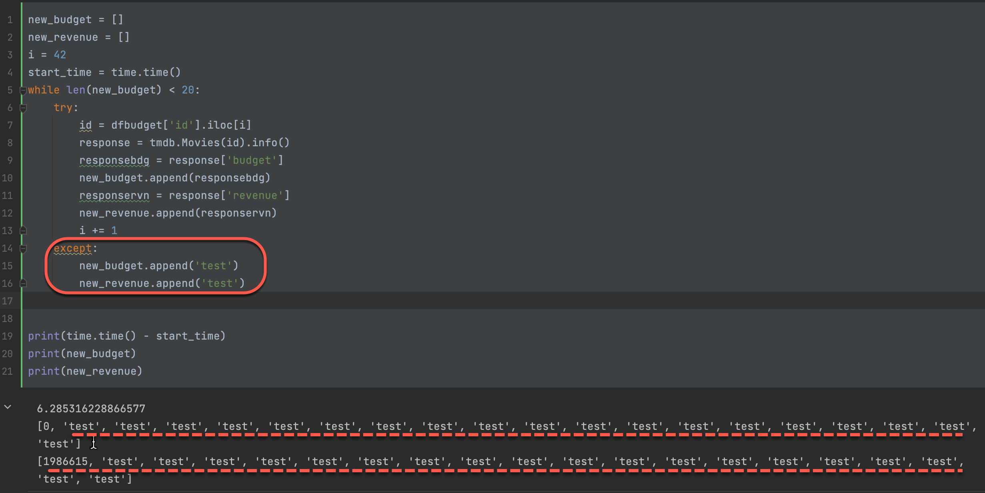Click the underlined 'responservn' variable

pyautogui.click(x=114, y=195)
